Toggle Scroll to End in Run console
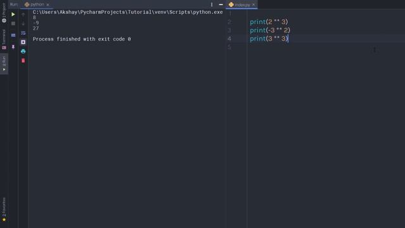This screenshot has width=405, height=228. 23,42
